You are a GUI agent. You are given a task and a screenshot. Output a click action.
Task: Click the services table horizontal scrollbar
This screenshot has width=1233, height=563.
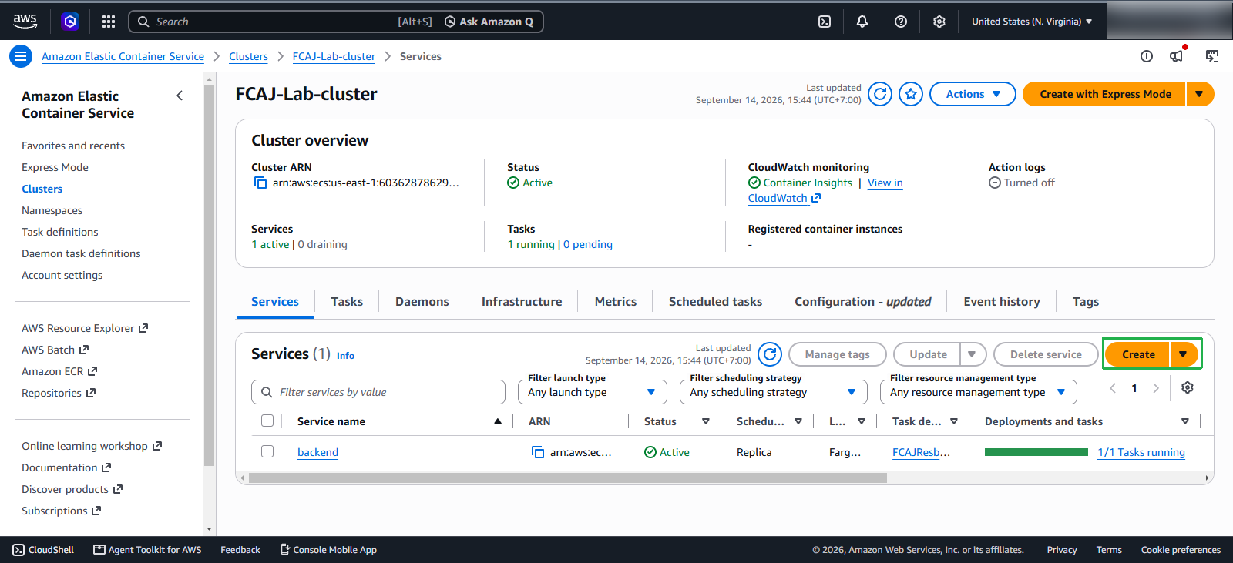[568, 478]
